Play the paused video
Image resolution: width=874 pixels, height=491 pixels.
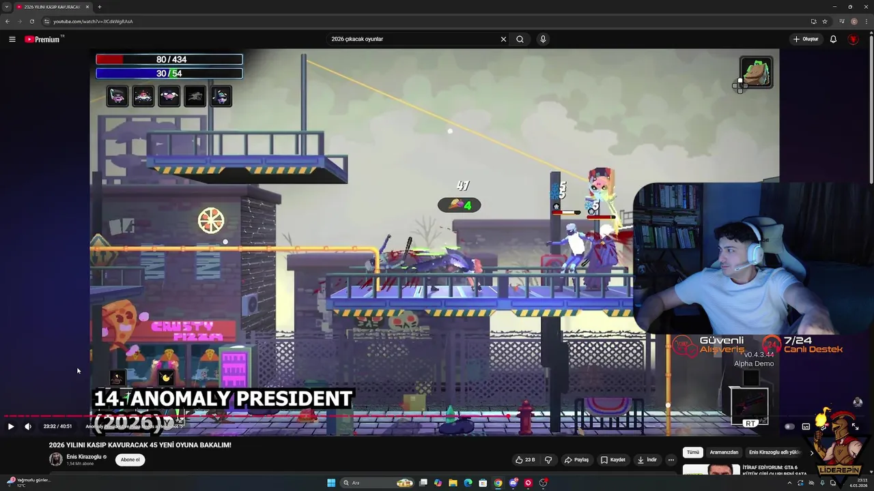10,426
